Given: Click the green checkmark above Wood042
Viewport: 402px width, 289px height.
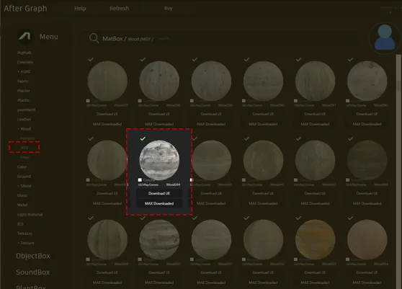Looking at the screenshot, I should coord(350,59).
